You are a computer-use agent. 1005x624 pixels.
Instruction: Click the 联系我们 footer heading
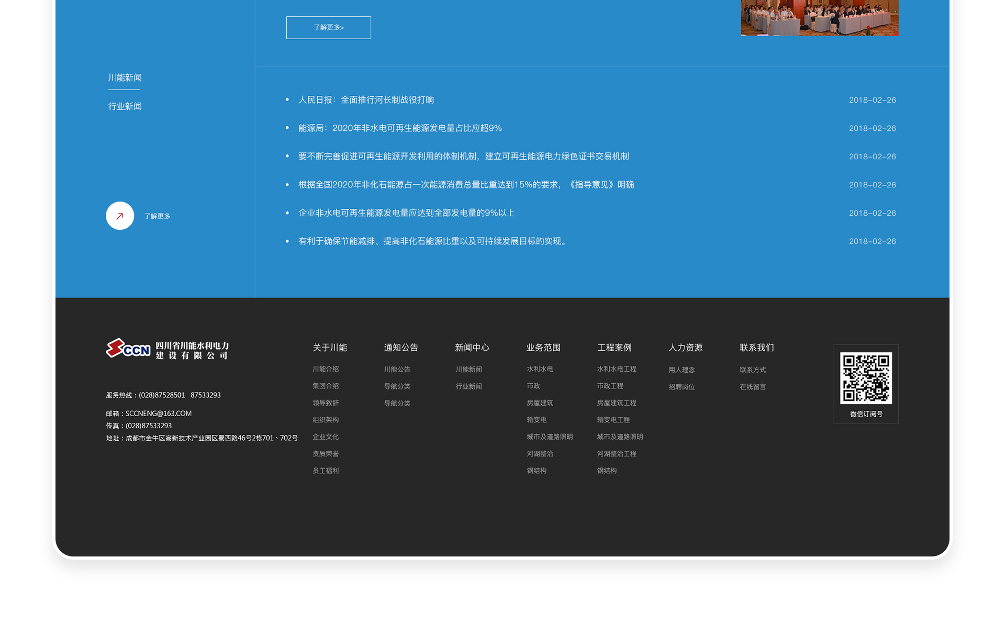tap(756, 348)
